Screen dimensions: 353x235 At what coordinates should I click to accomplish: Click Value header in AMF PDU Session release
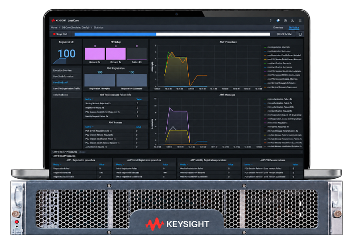[x=295, y=164]
